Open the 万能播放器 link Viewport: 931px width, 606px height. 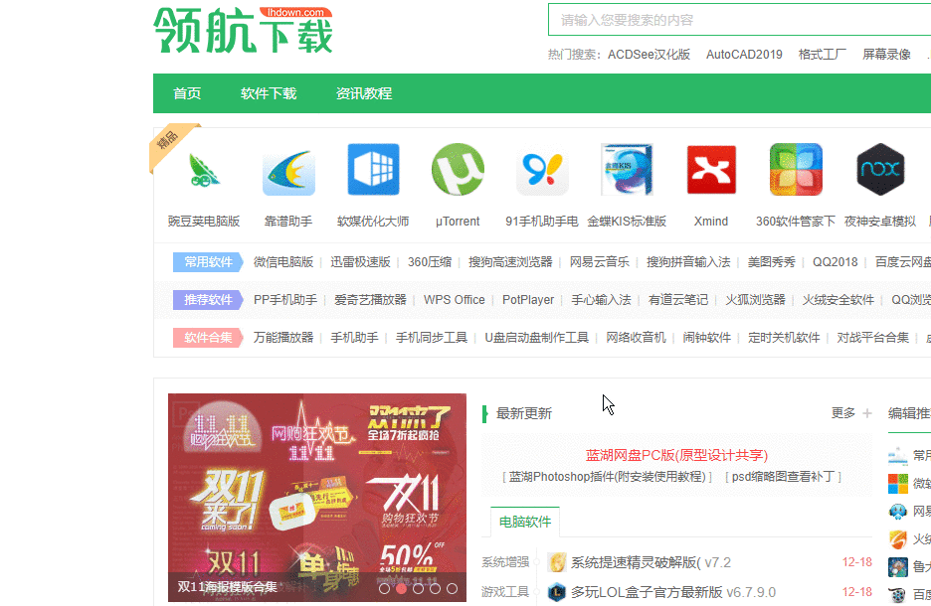pyautogui.click(x=283, y=338)
